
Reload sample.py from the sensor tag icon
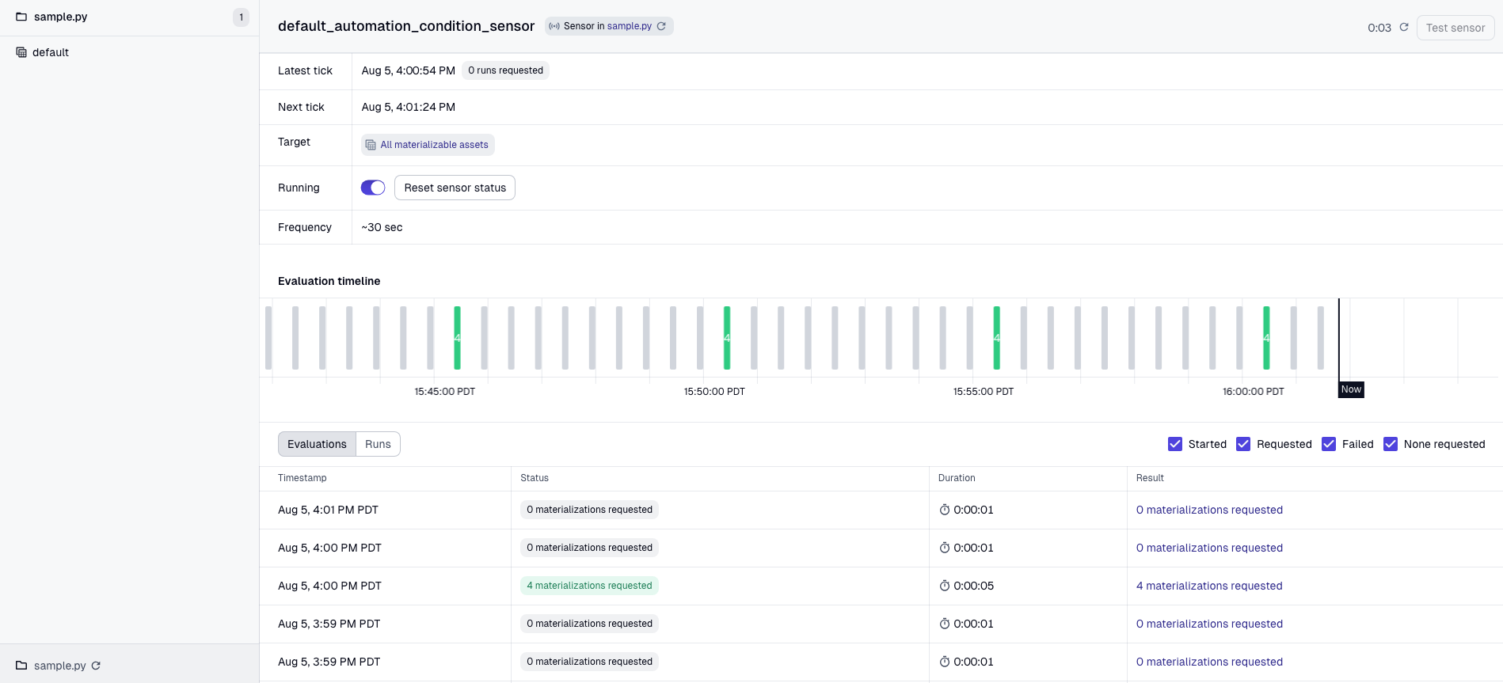coord(661,26)
